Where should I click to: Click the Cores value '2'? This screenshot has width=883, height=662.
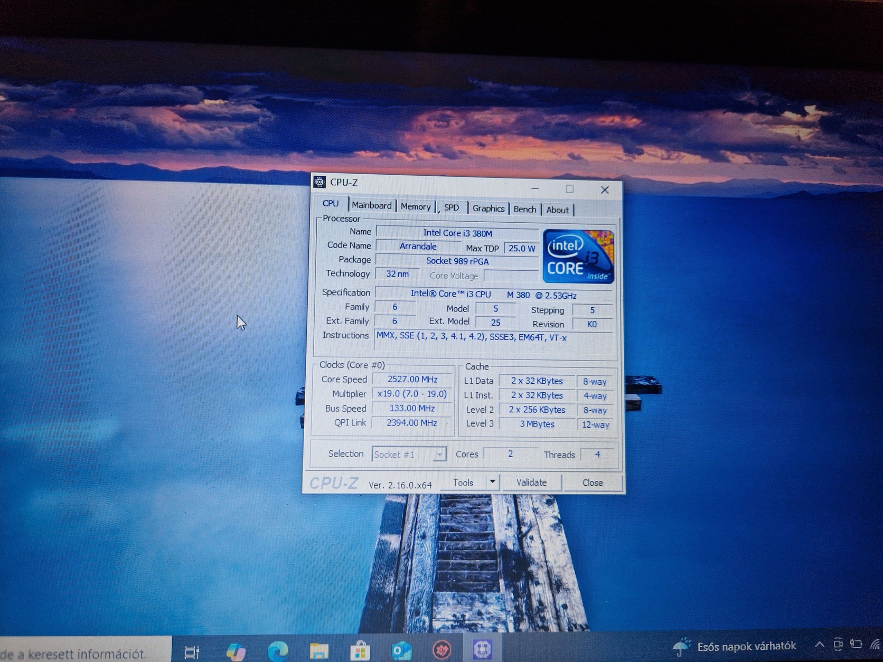[x=510, y=454]
